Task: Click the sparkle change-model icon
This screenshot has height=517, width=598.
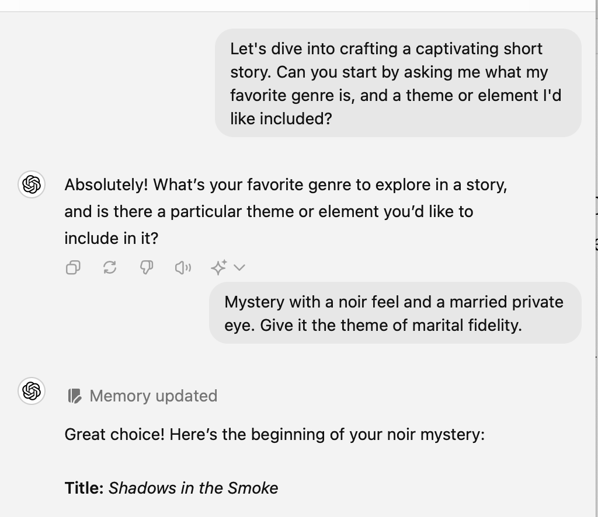Action: tap(220, 267)
